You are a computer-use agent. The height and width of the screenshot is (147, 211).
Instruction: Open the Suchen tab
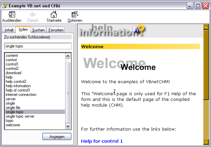[x=38, y=30]
